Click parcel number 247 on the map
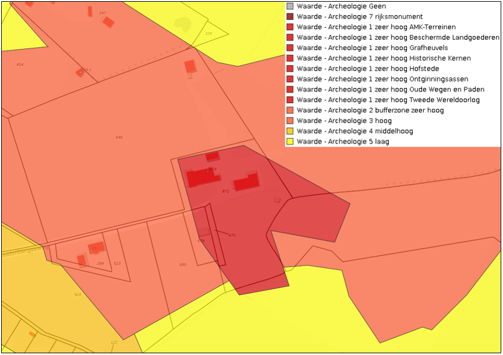 (x=102, y=13)
